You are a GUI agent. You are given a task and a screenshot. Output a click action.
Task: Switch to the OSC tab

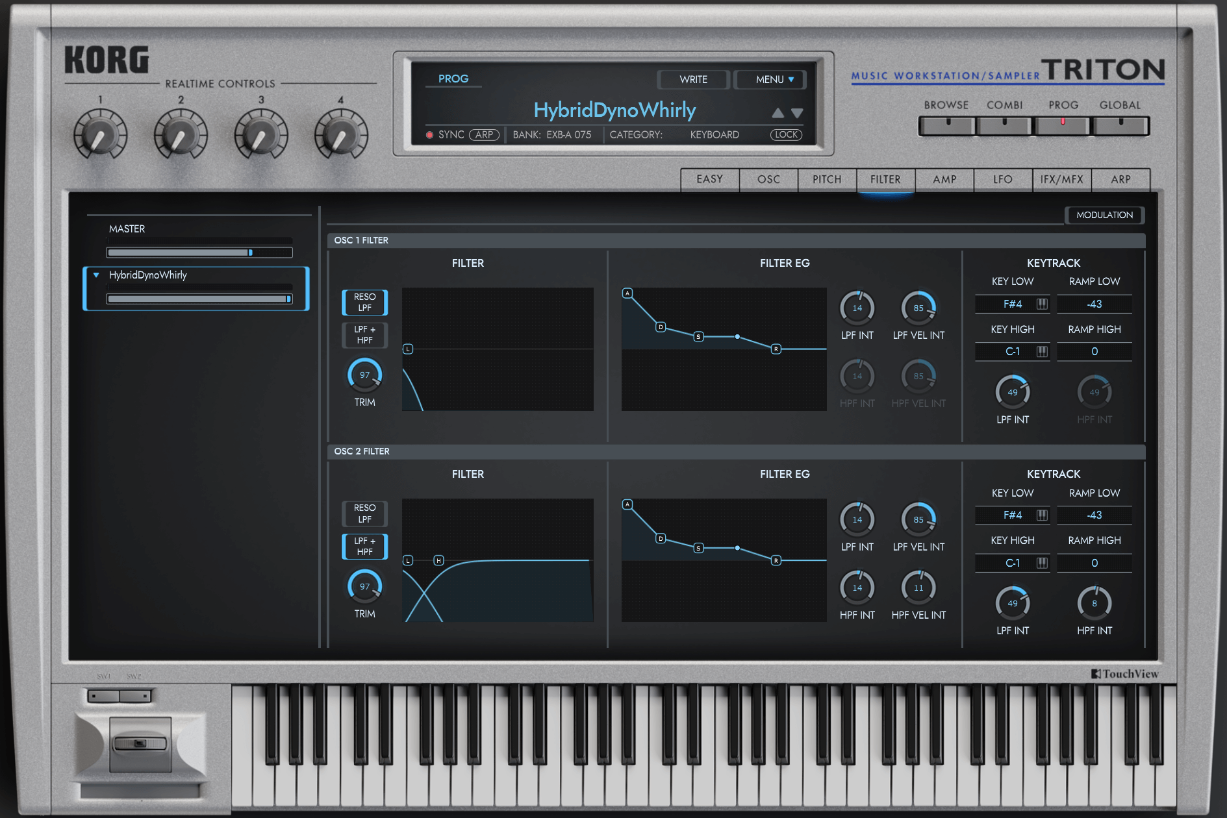(768, 179)
